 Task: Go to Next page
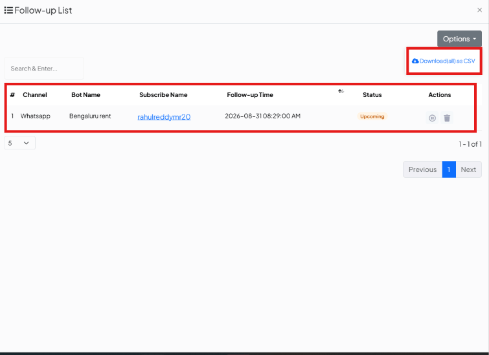click(x=468, y=169)
